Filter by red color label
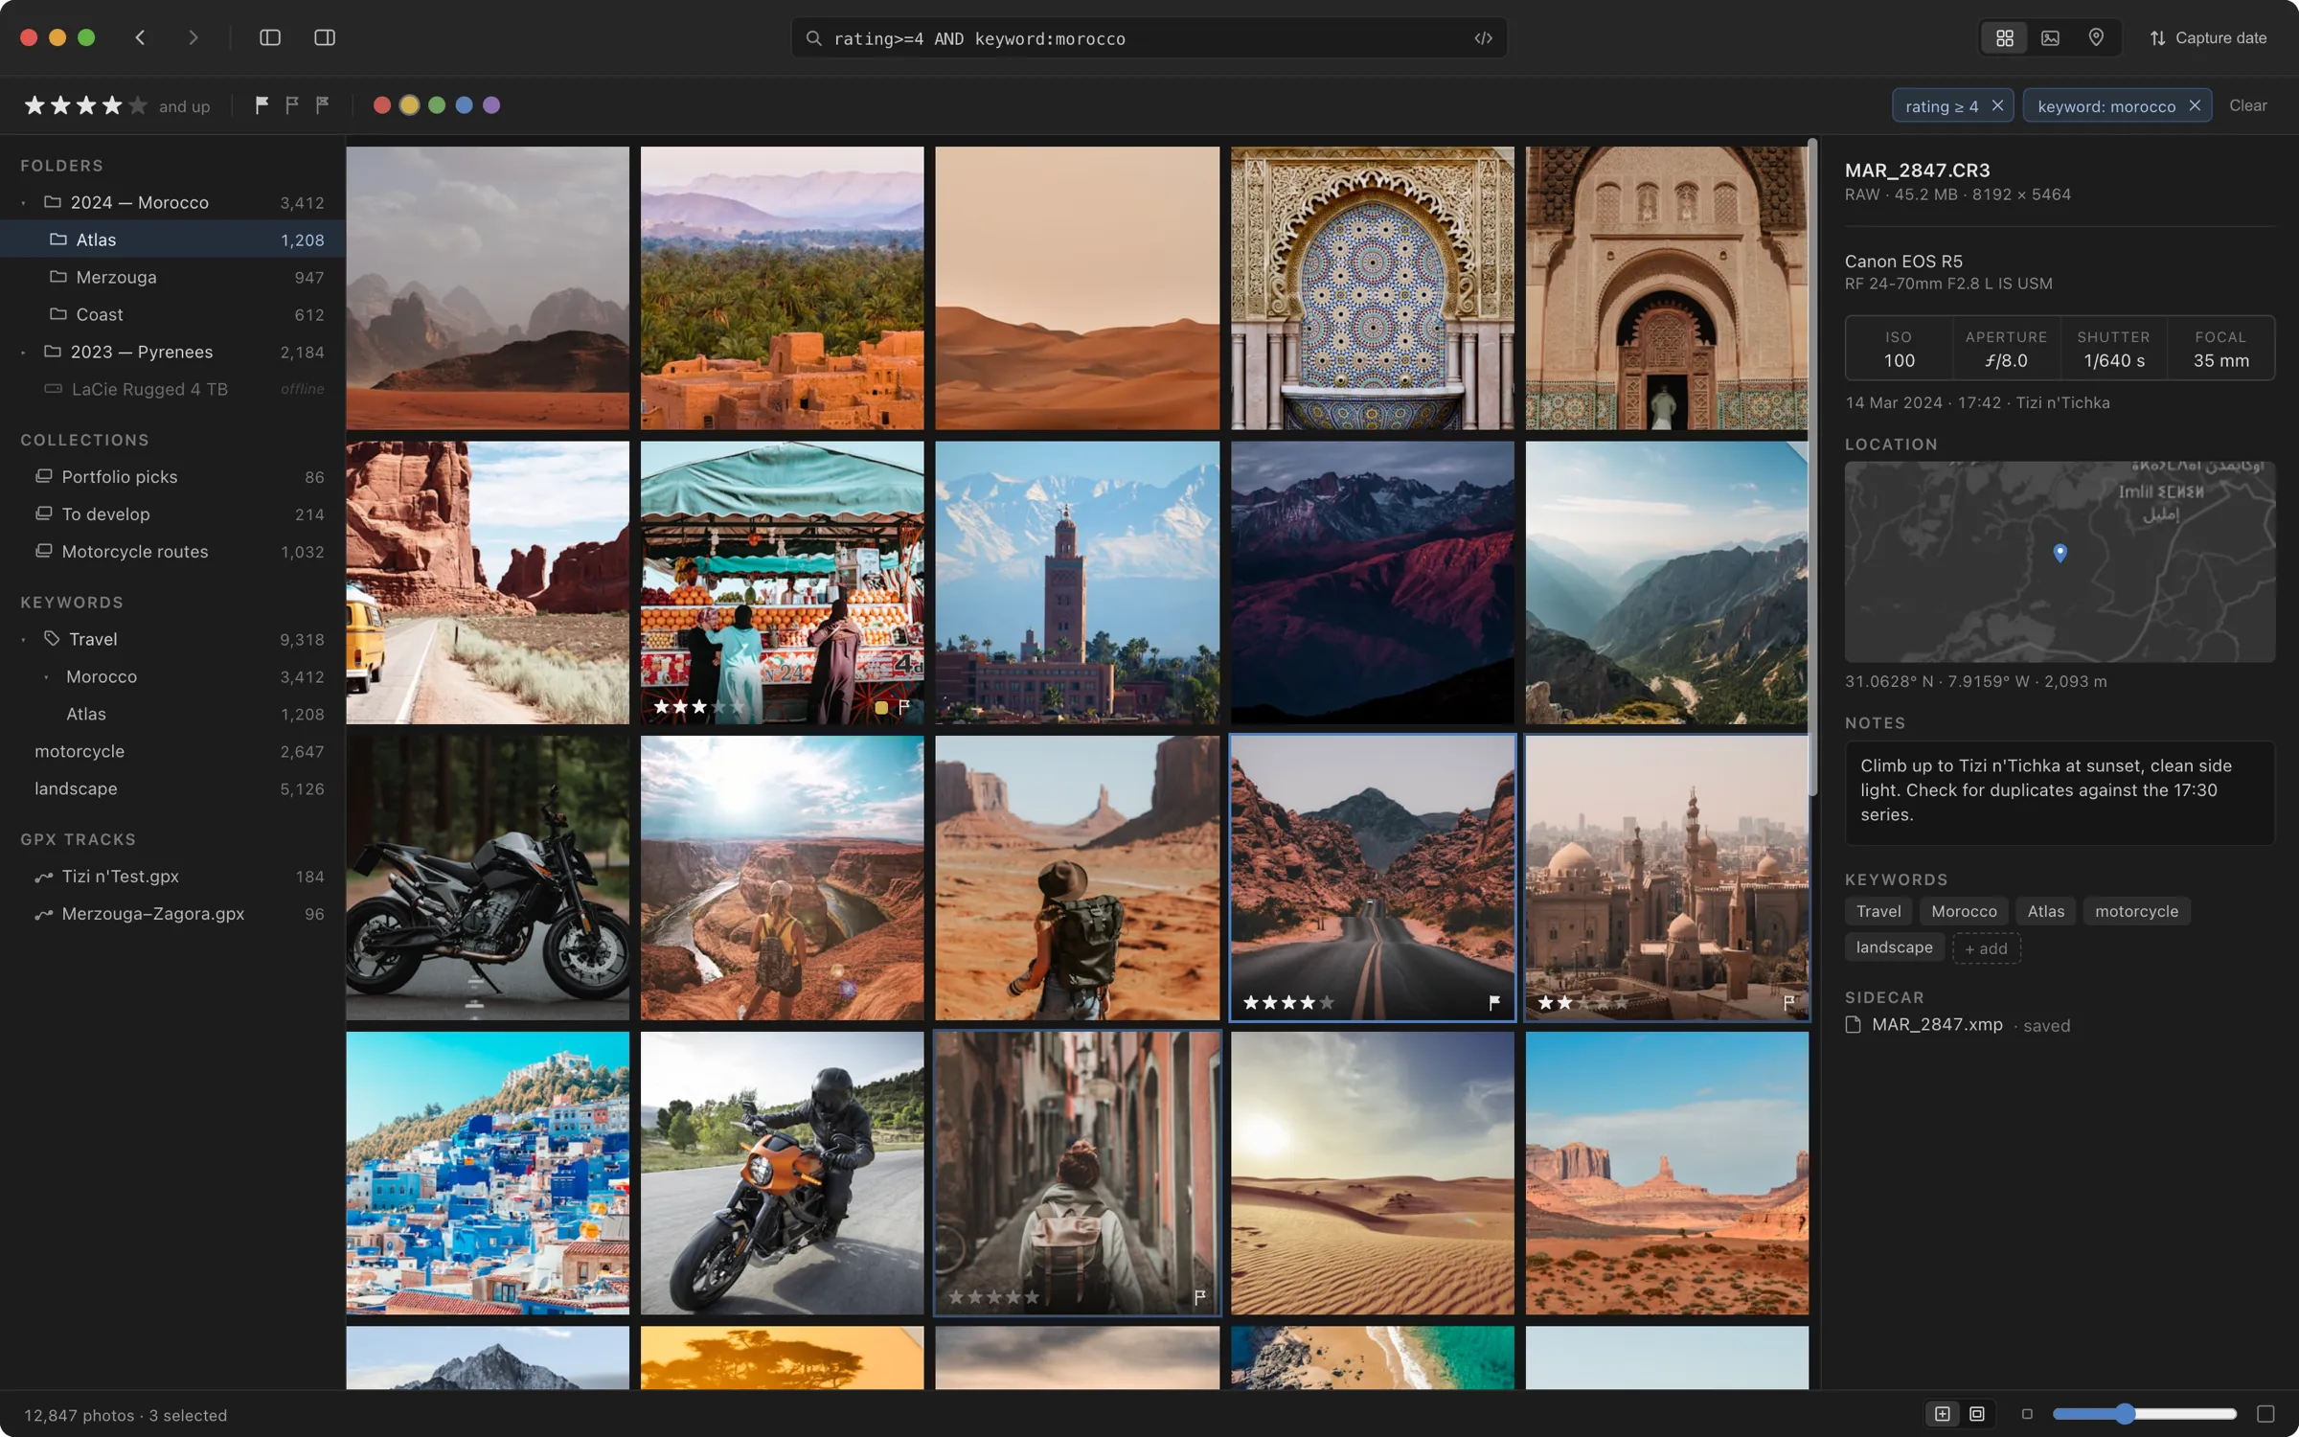 [x=381, y=105]
